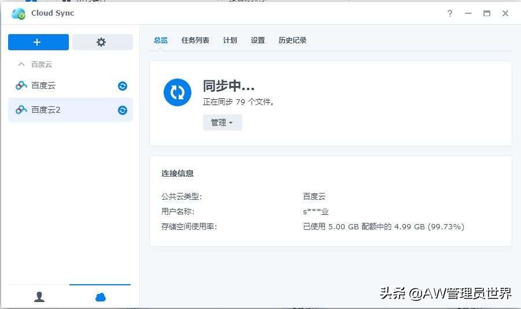Click the 同步中... status heading
This screenshot has width=521, height=309.
click(228, 86)
